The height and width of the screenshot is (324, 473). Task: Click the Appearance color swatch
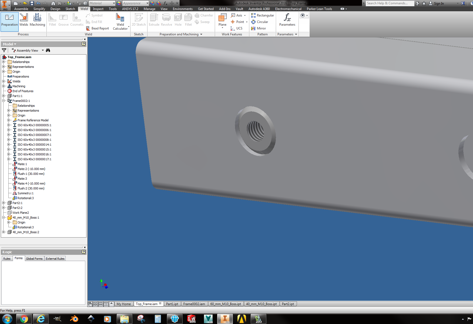[x=118, y=3]
